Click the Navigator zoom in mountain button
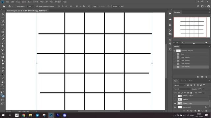This screenshot has width=211, height=118. (206, 43)
